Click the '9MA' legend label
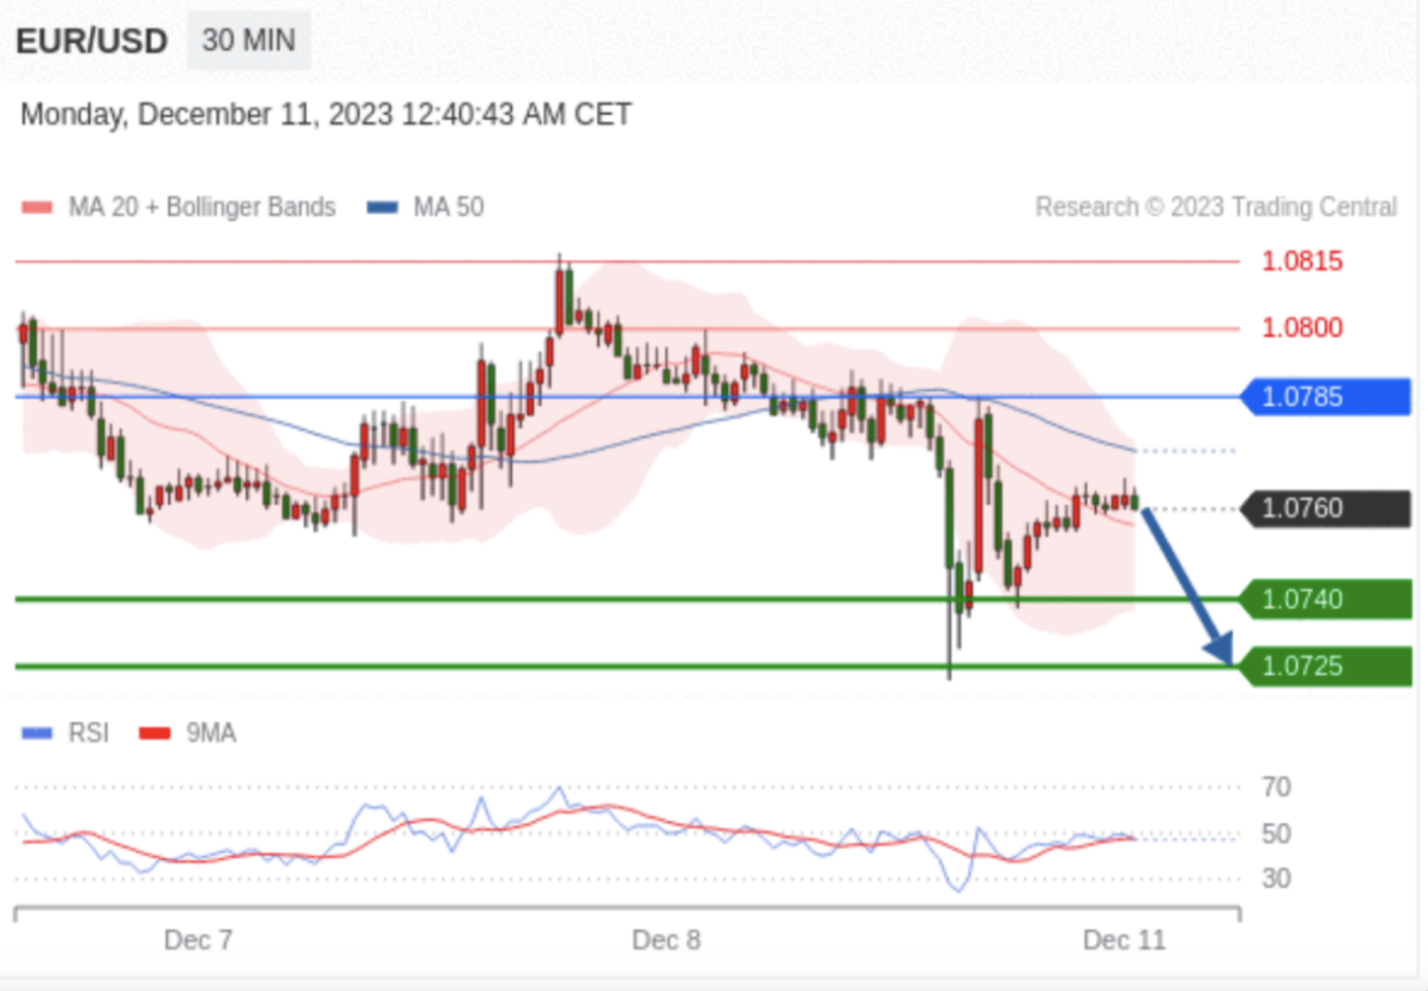 pyautogui.click(x=211, y=733)
